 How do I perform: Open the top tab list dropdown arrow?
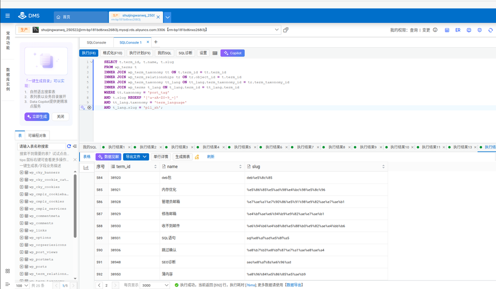coord(168,17)
